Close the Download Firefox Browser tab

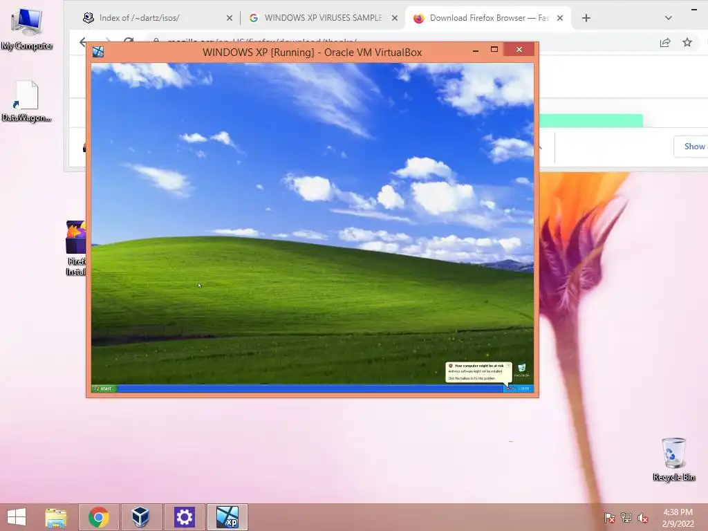coord(560,18)
